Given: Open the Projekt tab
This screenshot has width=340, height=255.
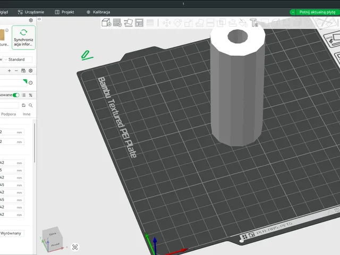Looking at the screenshot, I should click(65, 12).
